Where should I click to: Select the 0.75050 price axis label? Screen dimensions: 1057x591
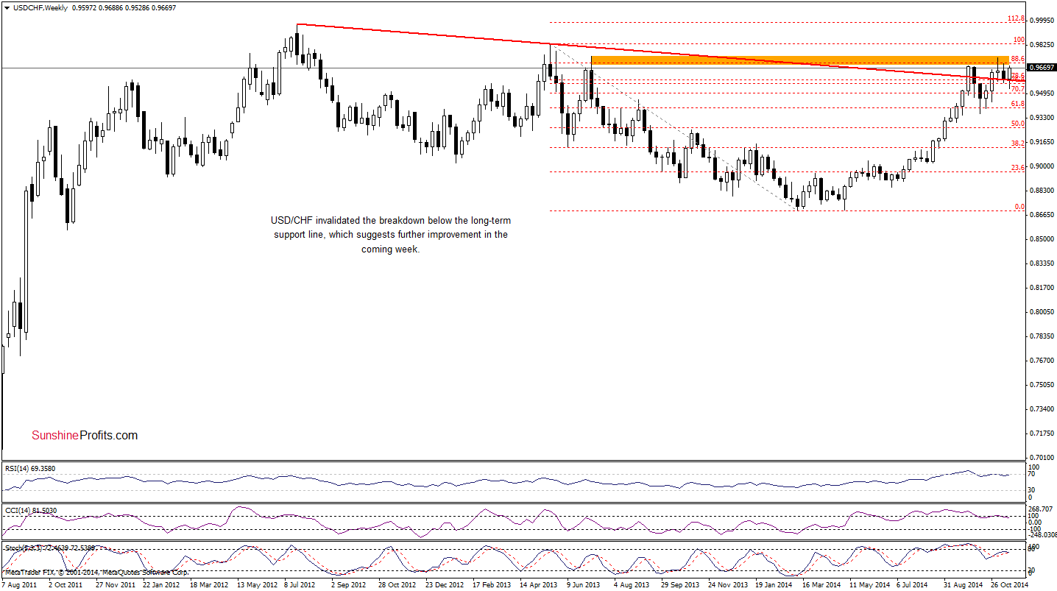[1042, 385]
